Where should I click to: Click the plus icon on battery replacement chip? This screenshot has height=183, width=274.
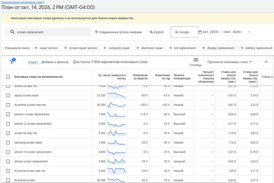[242, 48]
